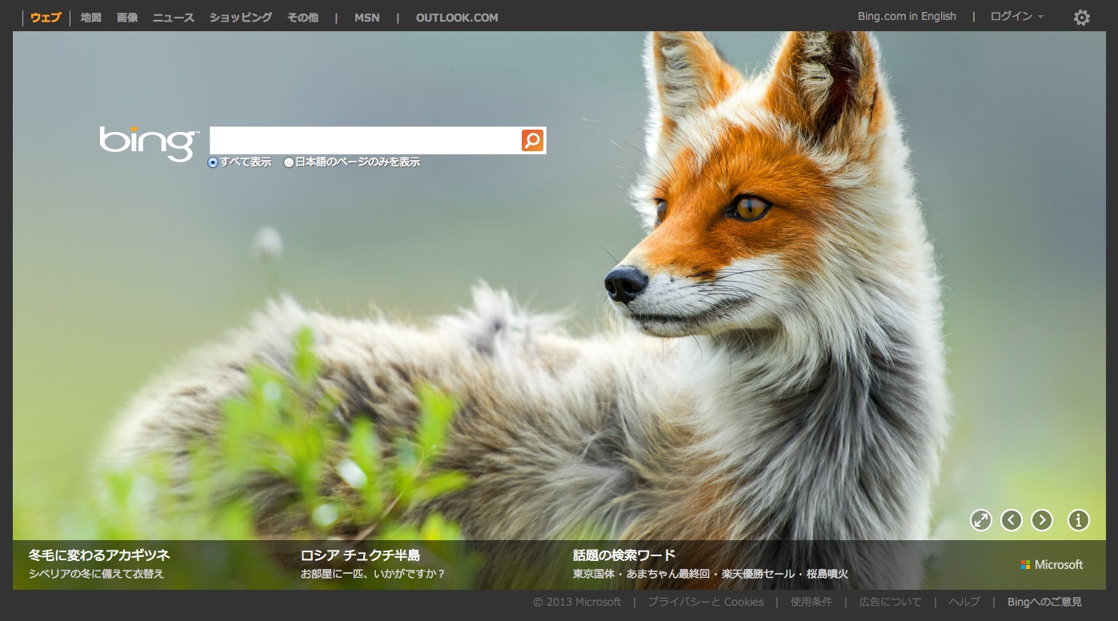Go to ショッピング
Viewport: 1118px width, 621px height.
tap(241, 18)
